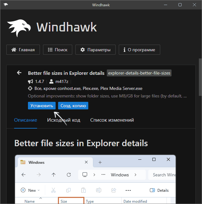Click the author person icon
The width and height of the screenshot is (202, 204).
pos(51,82)
